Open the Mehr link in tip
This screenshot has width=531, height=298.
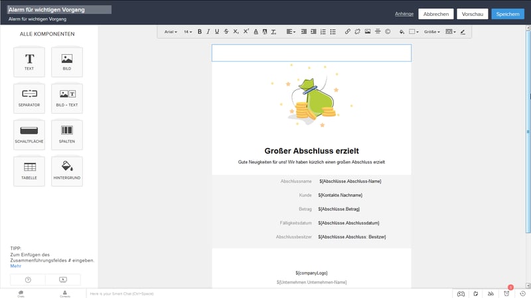click(x=15, y=266)
